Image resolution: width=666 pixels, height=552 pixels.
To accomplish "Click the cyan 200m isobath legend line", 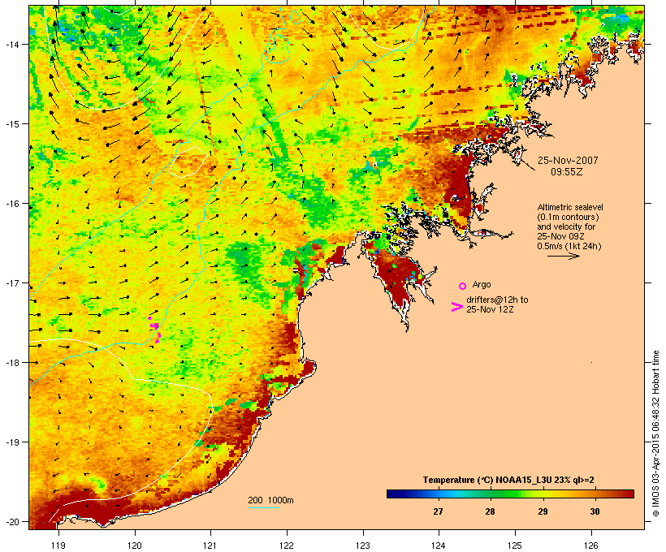I will click(x=263, y=507).
